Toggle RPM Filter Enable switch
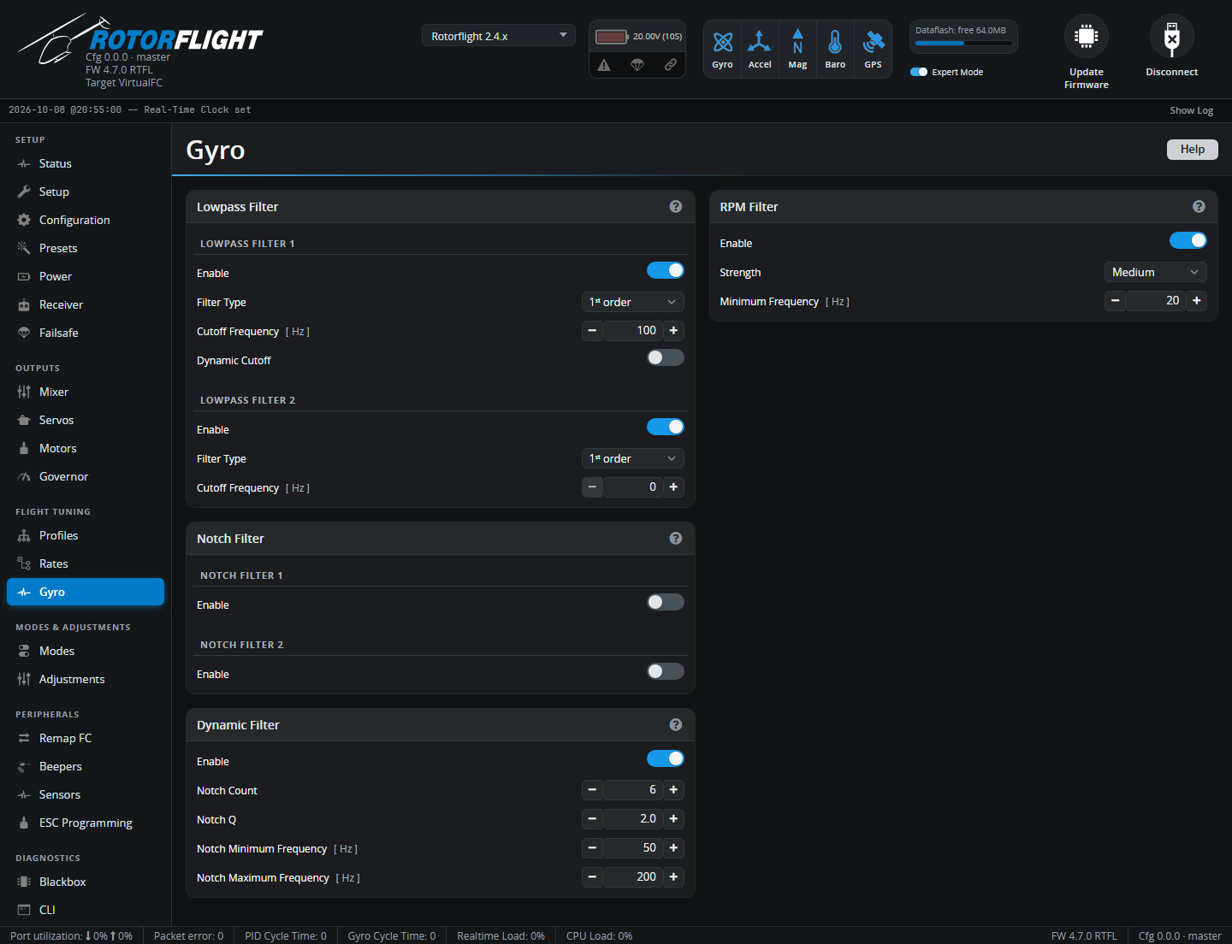This screenshot has width=1232, height=944. coord(1188,240)
